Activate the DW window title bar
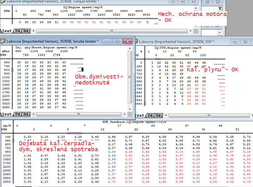The image size is (253, 187). point(187,41)
